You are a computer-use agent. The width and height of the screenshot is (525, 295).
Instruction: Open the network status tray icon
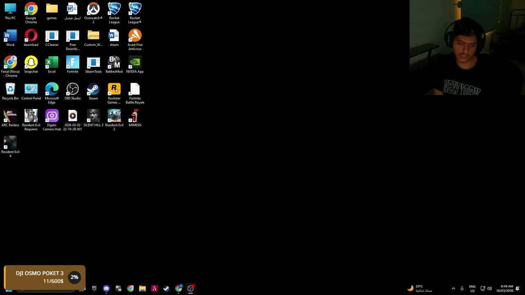483,288
